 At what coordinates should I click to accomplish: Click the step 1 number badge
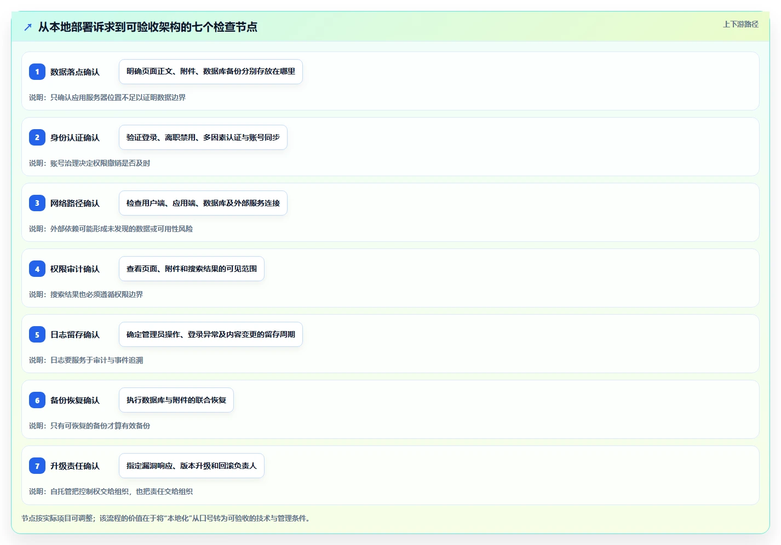click(37, 72)
